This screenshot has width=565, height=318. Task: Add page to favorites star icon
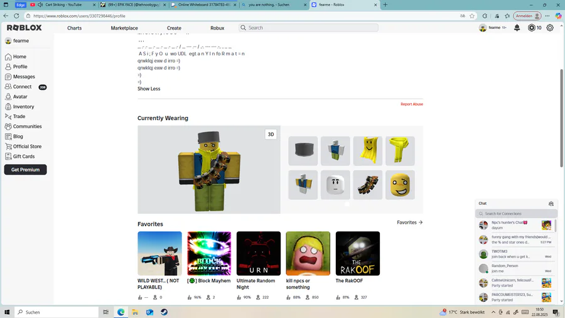(x=472, y=16)
